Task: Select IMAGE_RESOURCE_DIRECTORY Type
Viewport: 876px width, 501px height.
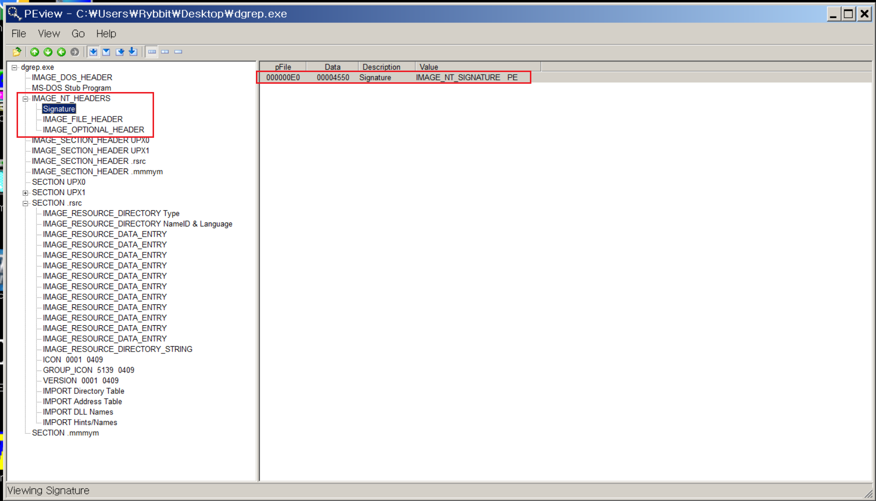Action: click(x=111, y=213)
